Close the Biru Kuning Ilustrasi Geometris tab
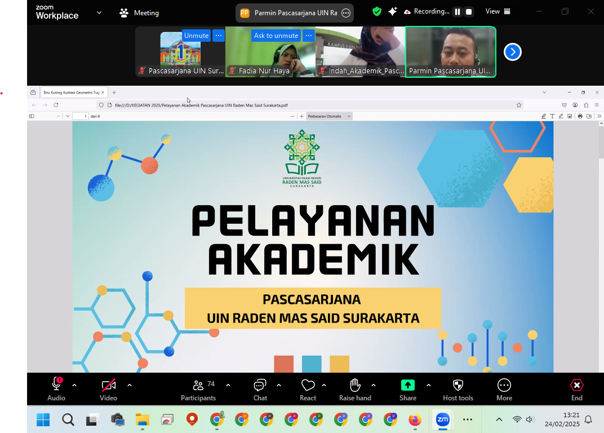The image size is (604, 433). tap(103, 92)
